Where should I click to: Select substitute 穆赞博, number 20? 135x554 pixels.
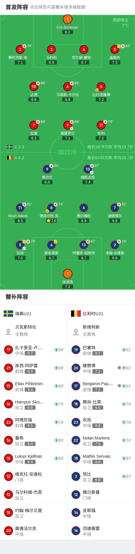pyautogui.click(x=101, y=368)
